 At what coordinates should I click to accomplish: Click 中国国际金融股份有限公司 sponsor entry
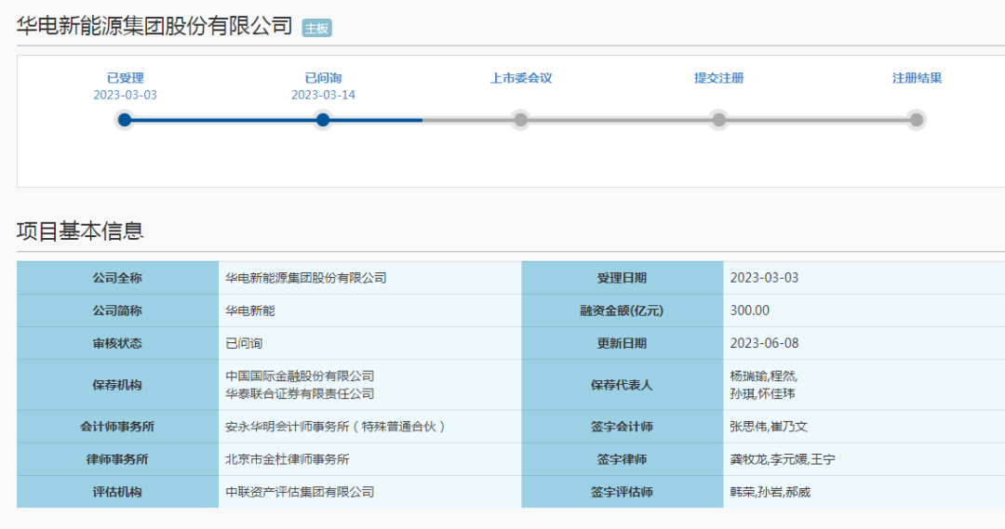pos(300,376)
